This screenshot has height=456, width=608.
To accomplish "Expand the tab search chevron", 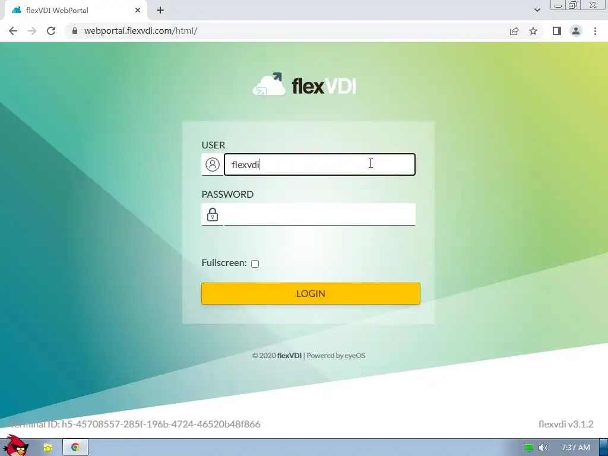I will click(537, 10).
